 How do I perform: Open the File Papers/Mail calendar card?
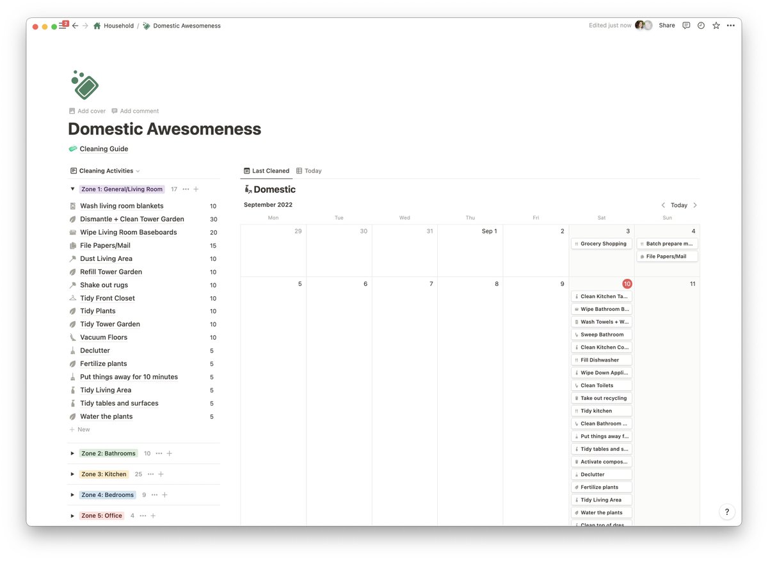[668, 257]
